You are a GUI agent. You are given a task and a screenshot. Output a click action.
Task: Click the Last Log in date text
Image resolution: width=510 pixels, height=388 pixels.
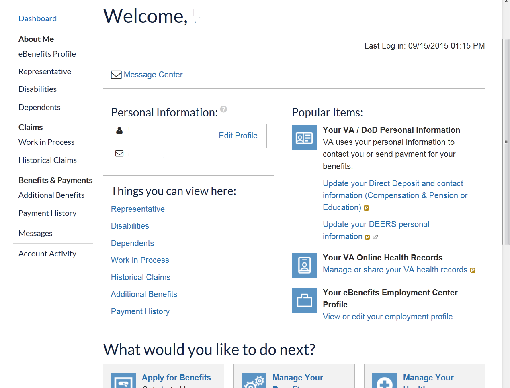(x=424, y=46)
